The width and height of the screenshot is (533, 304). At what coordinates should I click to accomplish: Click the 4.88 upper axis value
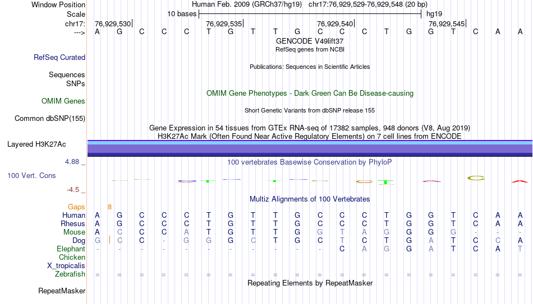(72, 162)
